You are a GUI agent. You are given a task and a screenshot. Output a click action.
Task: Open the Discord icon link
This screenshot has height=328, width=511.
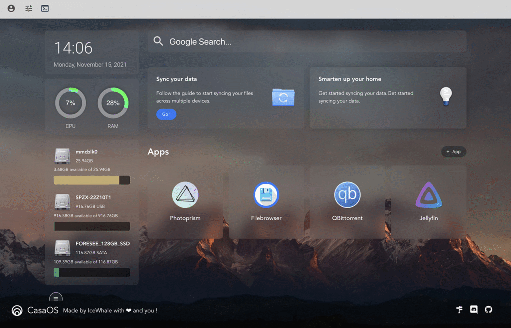click(474, 310)
